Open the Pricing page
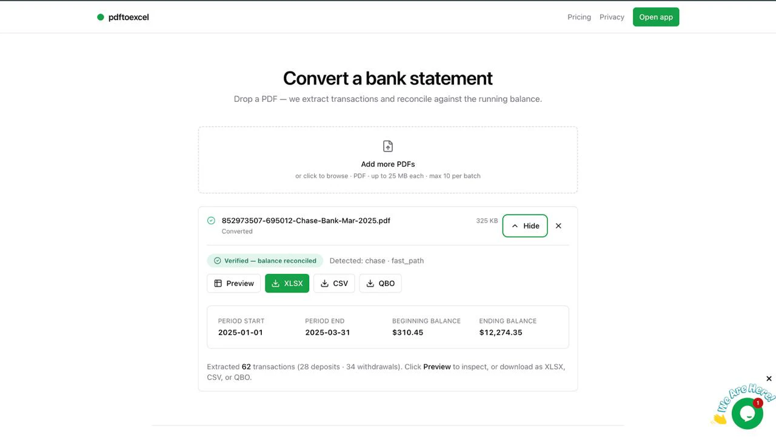 tap(579, 17)
